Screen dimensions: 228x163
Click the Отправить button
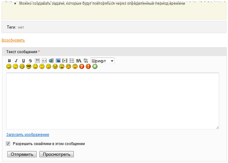pyautogui.click(x=22, y=154)
